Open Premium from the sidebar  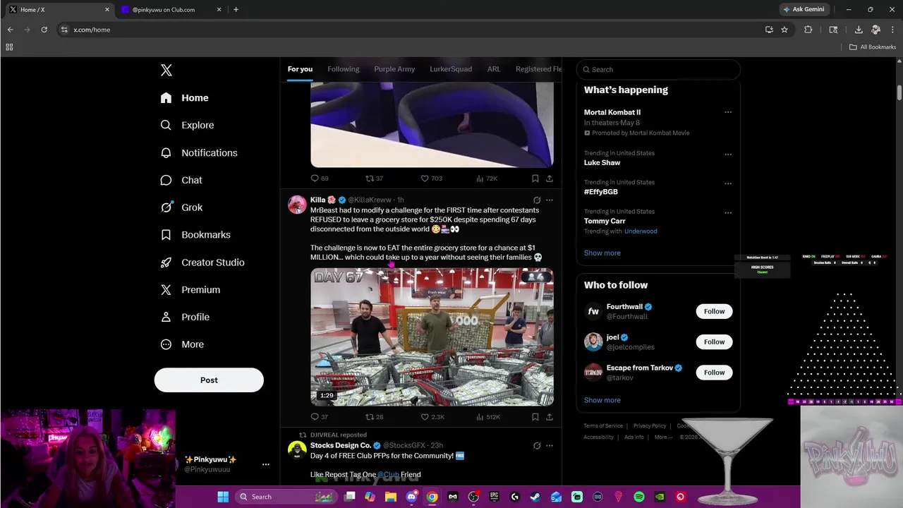(190, 290)
